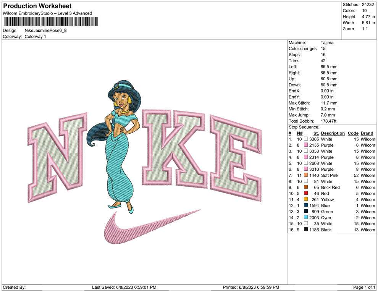The width and height of the screenshot is (378, 291).
Task: Pick the Yellow color swatch
Action: (x=306, y=199)
